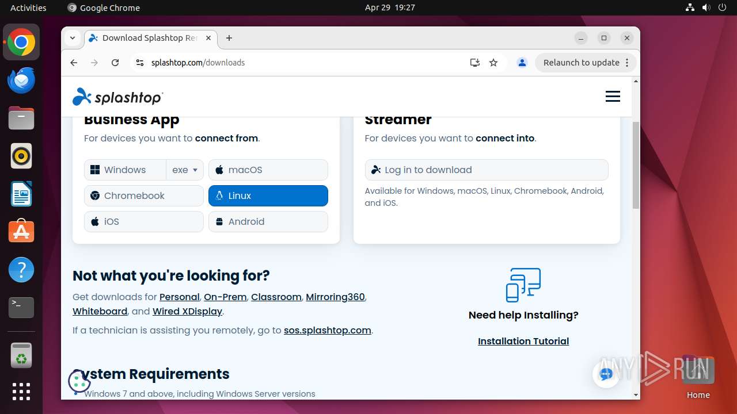Open a new browser tab
737x414 pixels.
(x=229, y=38)
